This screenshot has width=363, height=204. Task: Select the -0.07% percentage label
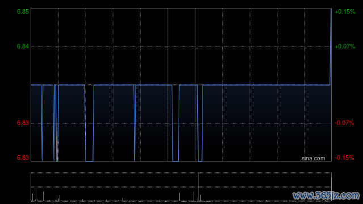pyautogui.click(x=344, y=123)
